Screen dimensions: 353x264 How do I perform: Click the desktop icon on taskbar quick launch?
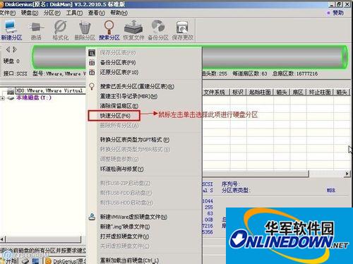click(35, 261)
